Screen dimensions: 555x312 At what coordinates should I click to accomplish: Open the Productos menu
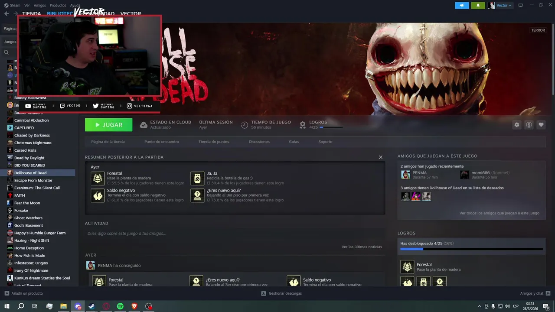point(58,5)
